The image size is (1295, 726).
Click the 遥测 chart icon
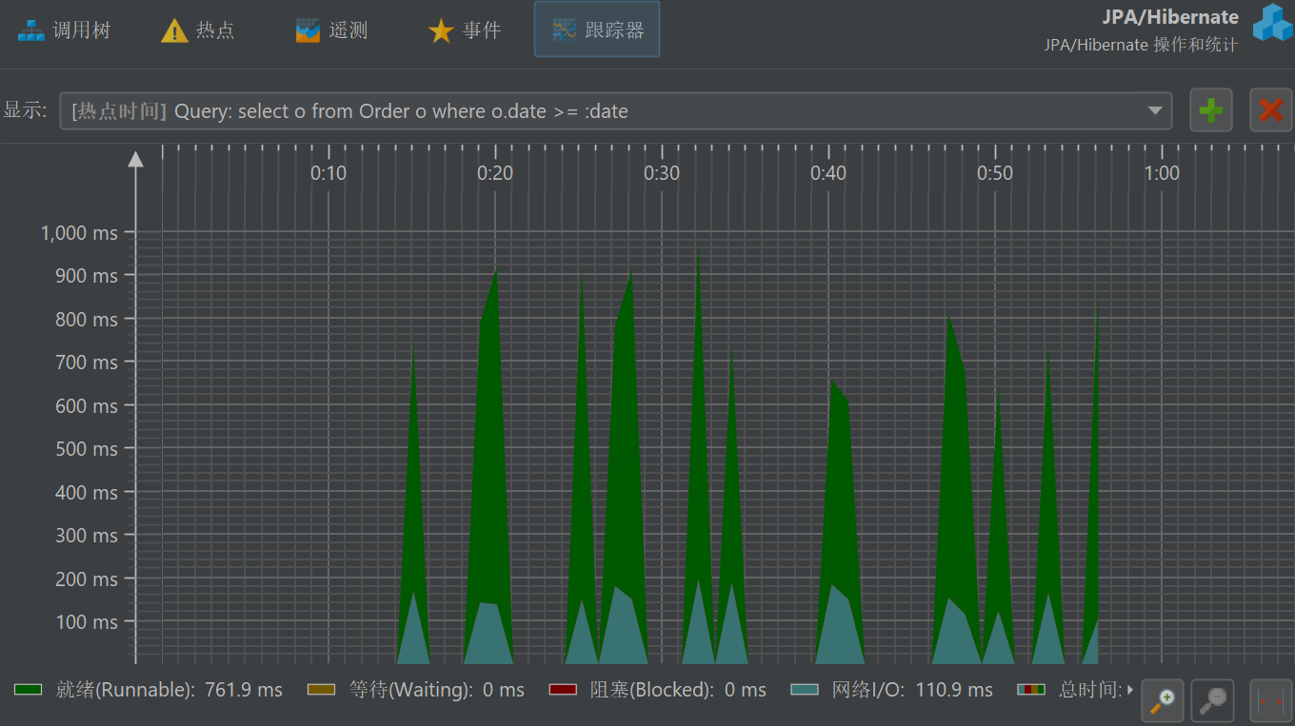[308, 30]
